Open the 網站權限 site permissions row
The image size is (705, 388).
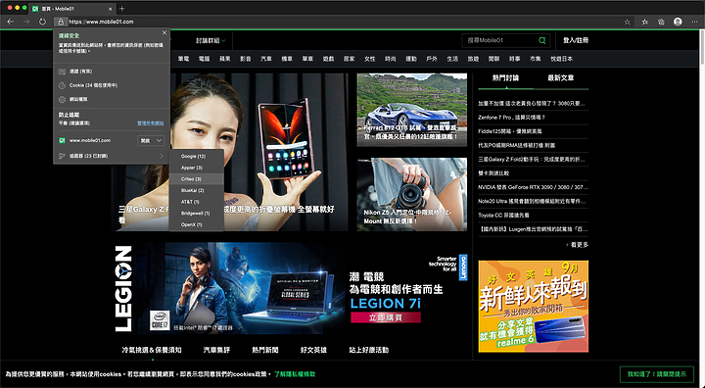pyautogui.click(x=112, y=100)
